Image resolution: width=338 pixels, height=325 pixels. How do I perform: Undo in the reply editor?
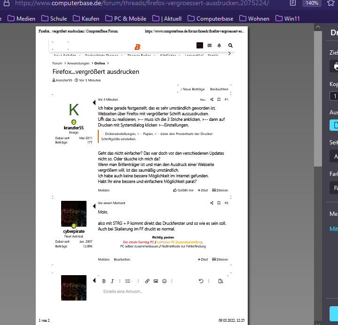coord(201,281)
